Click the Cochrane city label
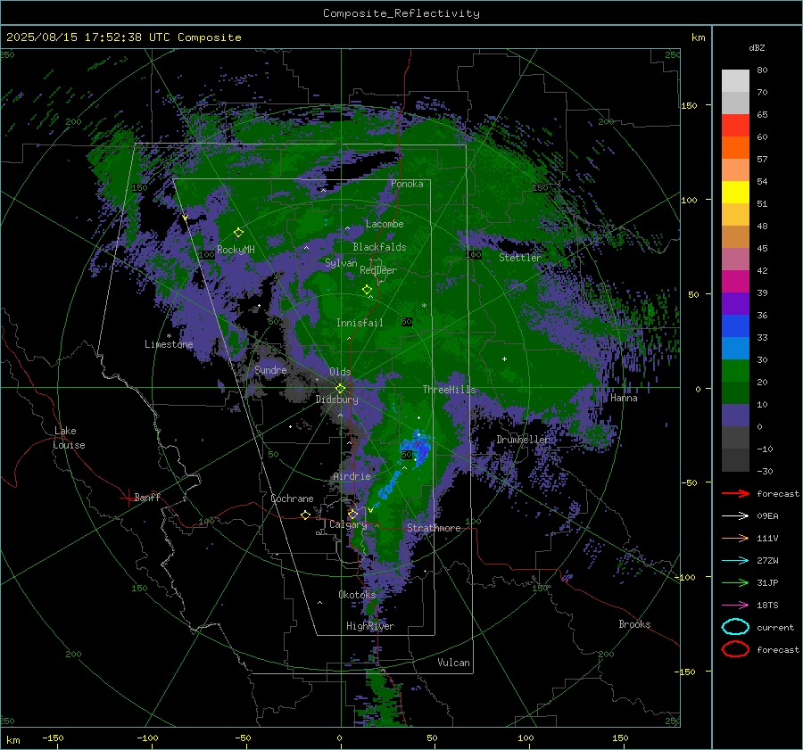Screen dimensions: 803x750 point(292,499)
